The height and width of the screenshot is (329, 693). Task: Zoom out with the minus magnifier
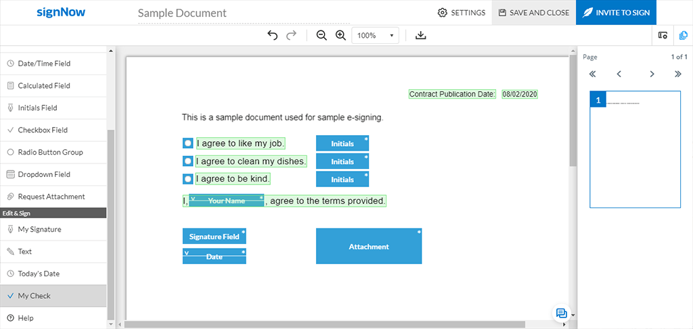pyautogui.click(x=321, y=35)
